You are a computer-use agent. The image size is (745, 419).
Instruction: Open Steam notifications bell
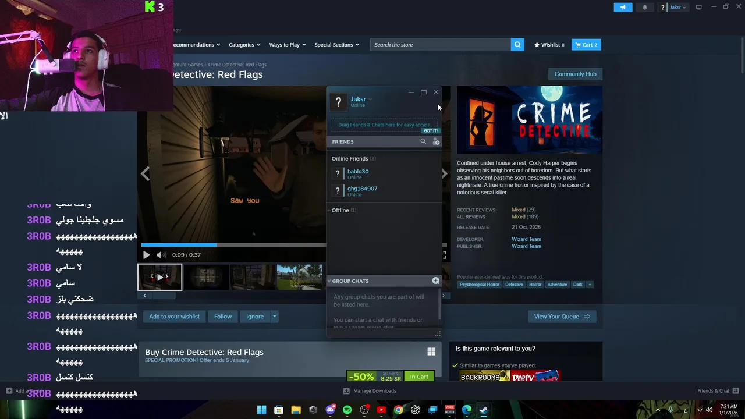tap(644, 7)
